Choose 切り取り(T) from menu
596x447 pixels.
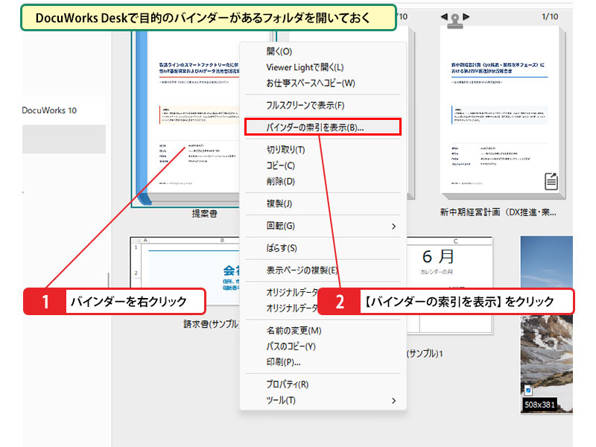pos(285,150)
